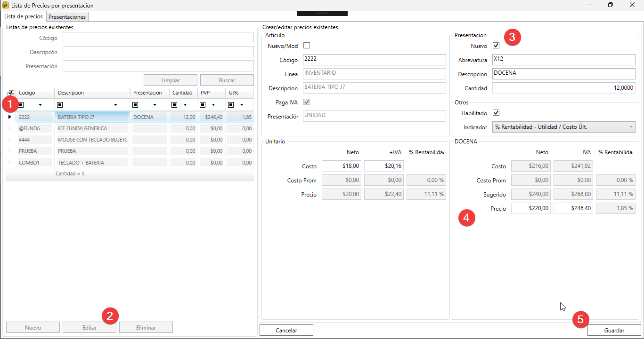The height and width of the screenshot is (339, 644).
Task: Click the $246,40 PVP cell in the list
Action: tap(212, 117)
